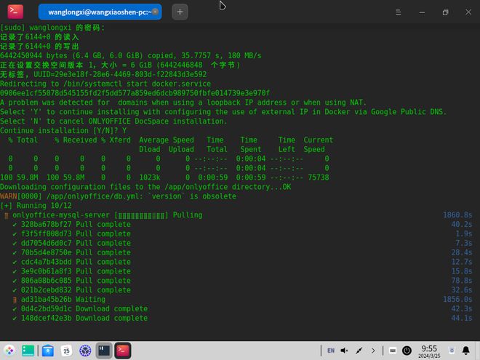Close the terminal window
Viewport: 480px width, 360px height.
tap(467, 12)
